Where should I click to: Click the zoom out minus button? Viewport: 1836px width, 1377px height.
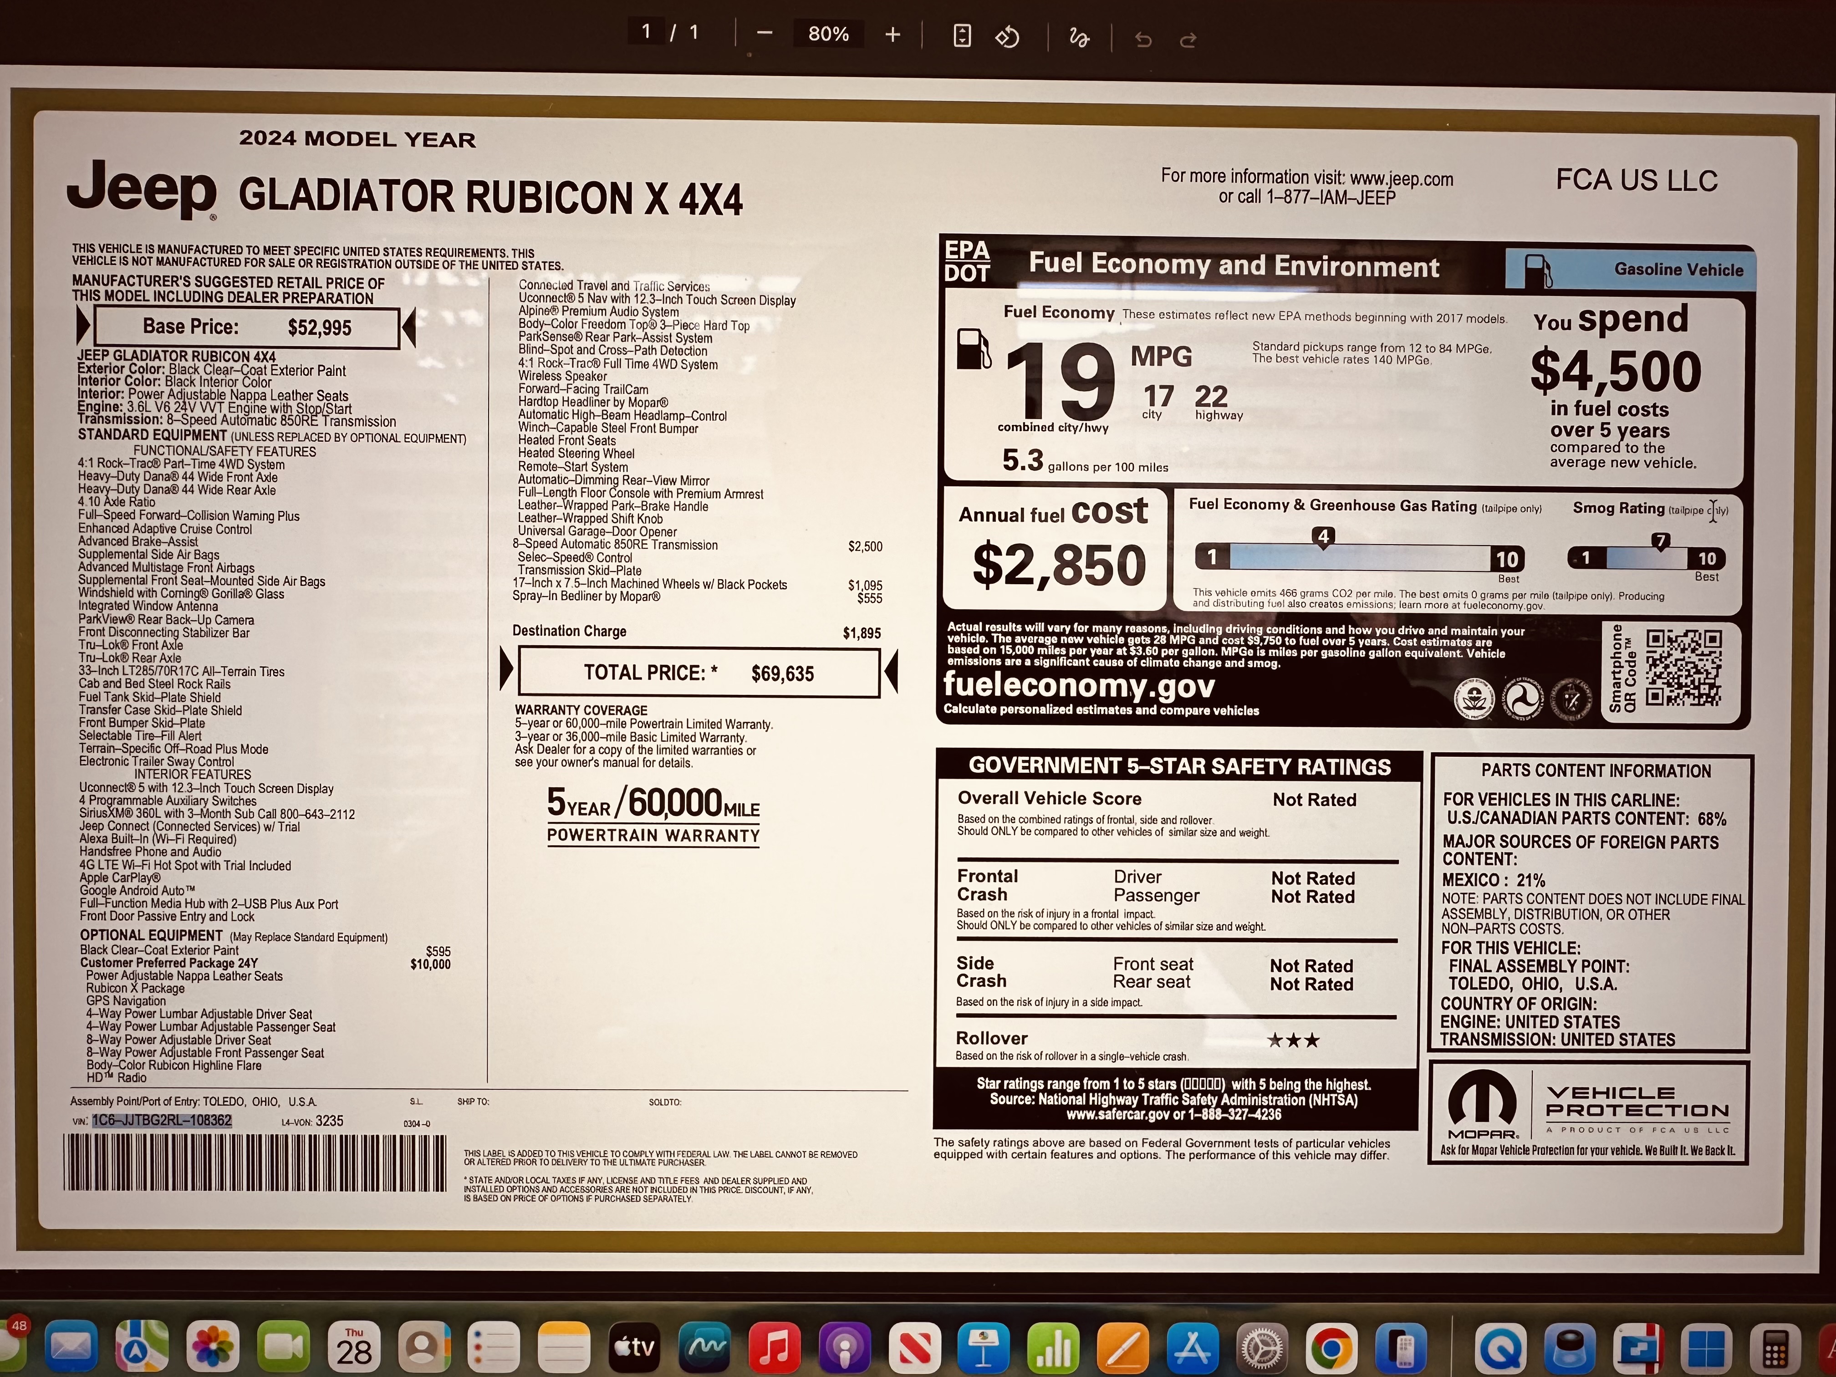coord(765,34)
